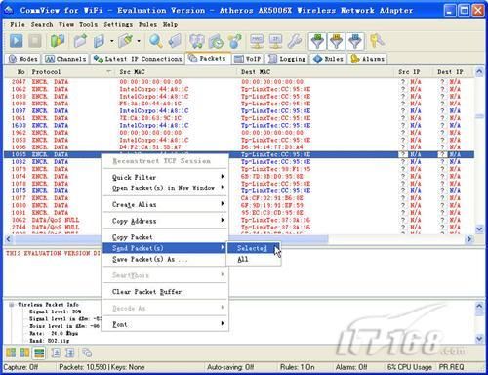Expand the Create Alias submenu

click(x=165, y=204)
